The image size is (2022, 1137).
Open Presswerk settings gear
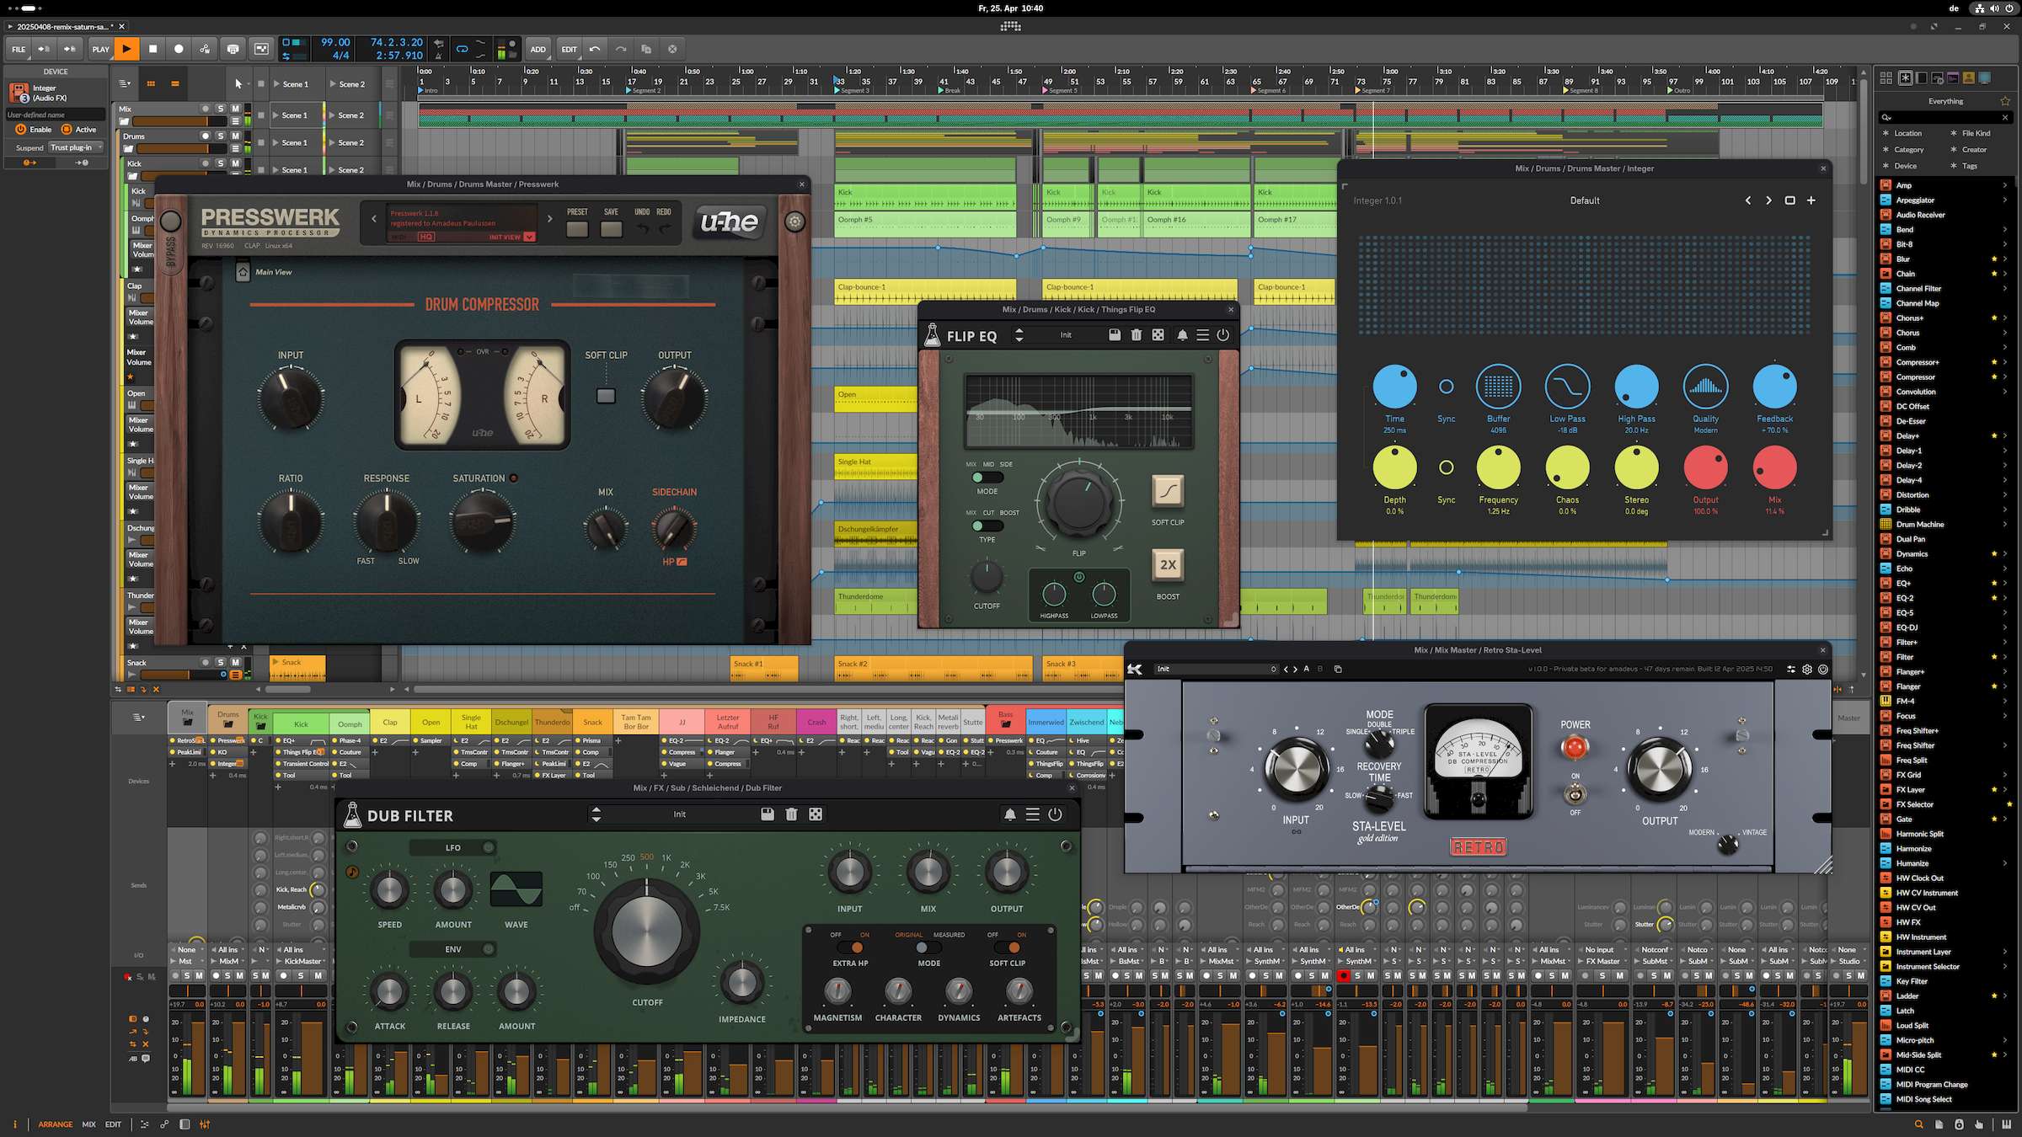click(x=794, y=222)
